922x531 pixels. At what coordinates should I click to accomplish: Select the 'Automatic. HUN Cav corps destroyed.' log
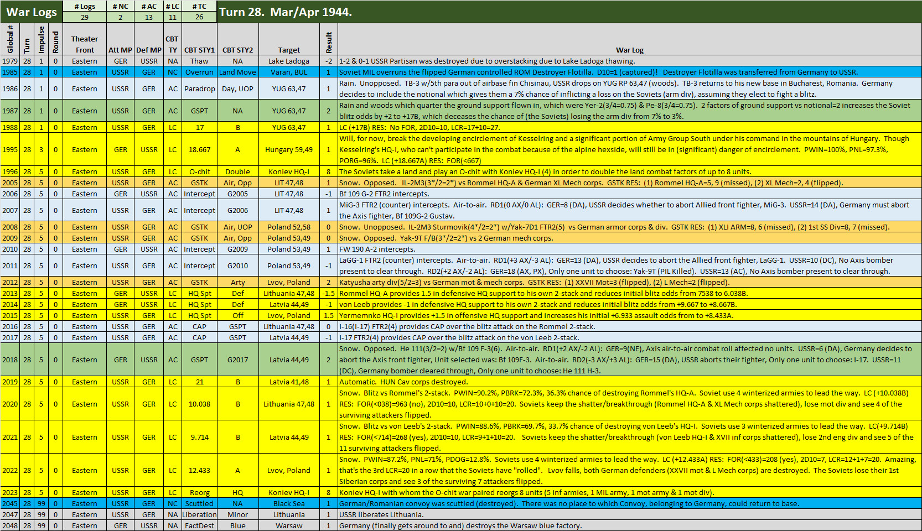pos(630,382)
